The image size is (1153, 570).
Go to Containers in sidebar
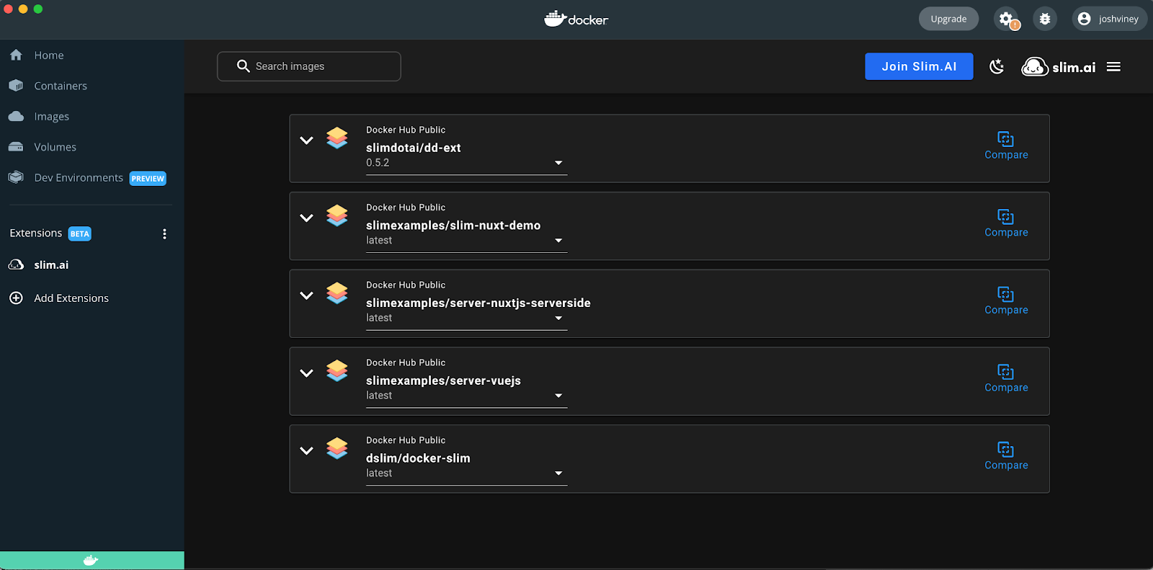pyautogui.click(x=61, y=86)
